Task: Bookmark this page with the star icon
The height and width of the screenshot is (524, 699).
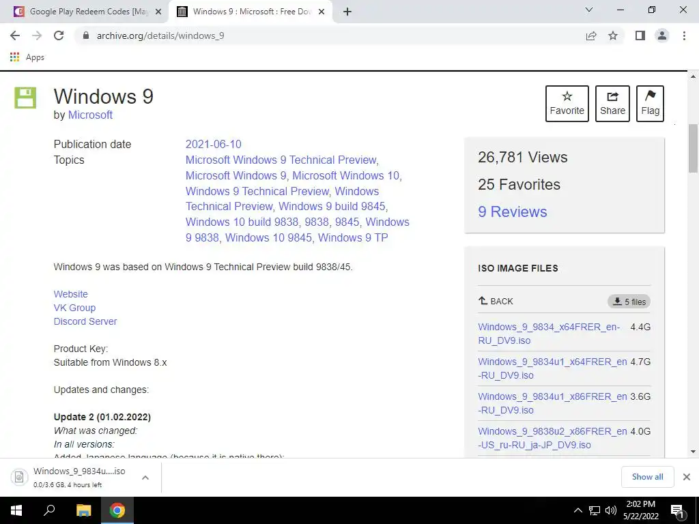Action: pos(613,35)
